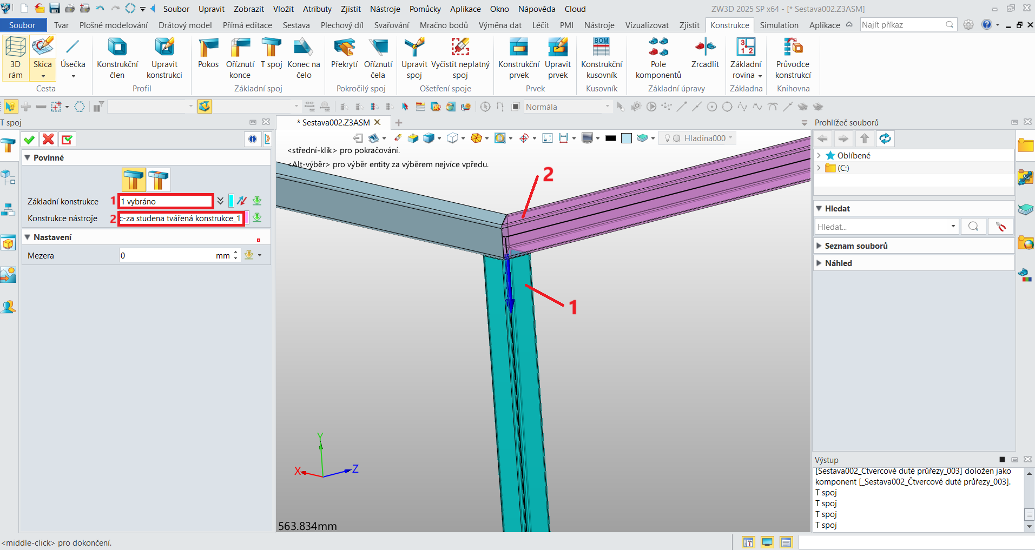Insert a Konstrukční prvek

518,58
